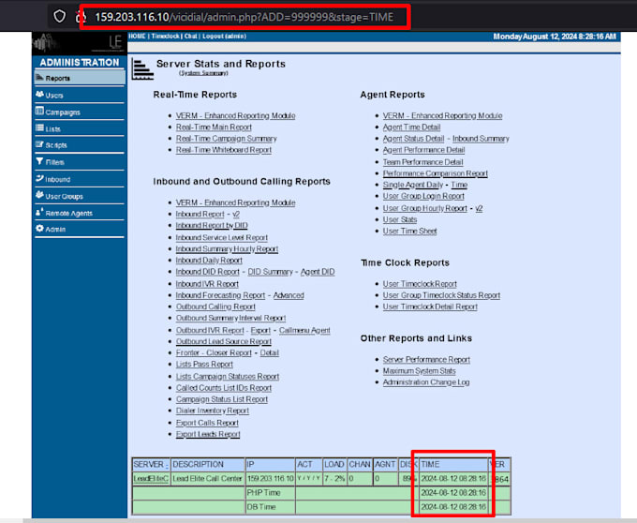The width and height of the screenshot is (637, 523).
Task: Open Agent Performance Detail
Action: point(423,150)
